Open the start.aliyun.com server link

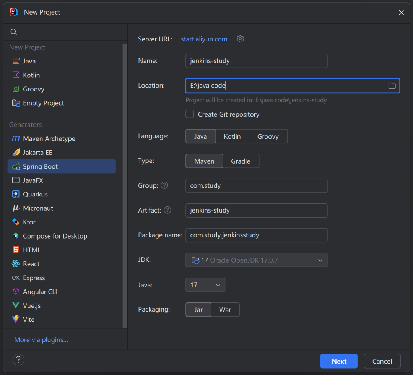(204, 39)
